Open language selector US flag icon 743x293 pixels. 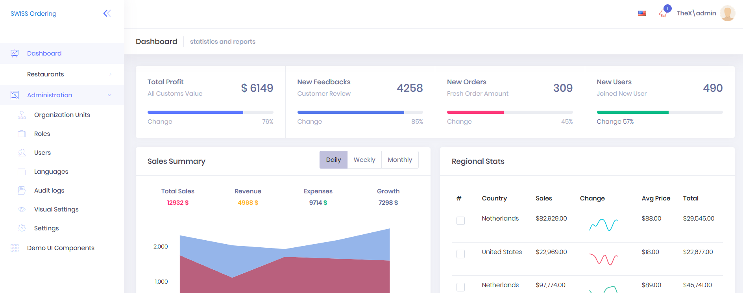642,13
